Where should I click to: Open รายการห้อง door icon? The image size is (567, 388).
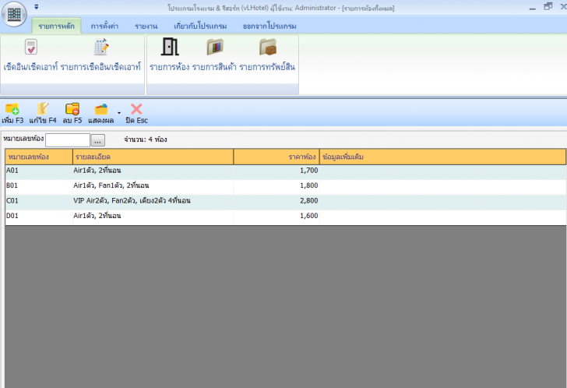170,47
